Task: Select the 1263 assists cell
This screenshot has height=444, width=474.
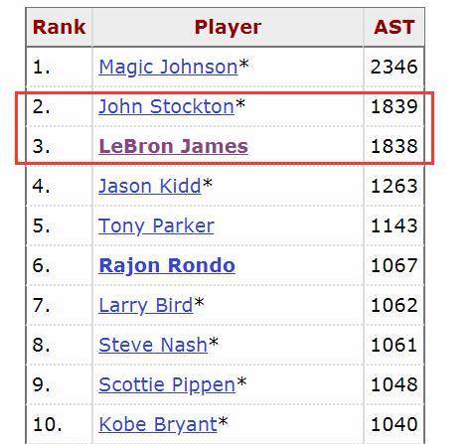Action: pos(395,186)
